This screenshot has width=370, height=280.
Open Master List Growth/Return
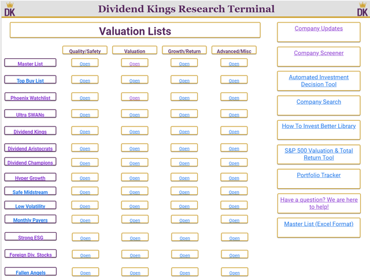(184, 63)
